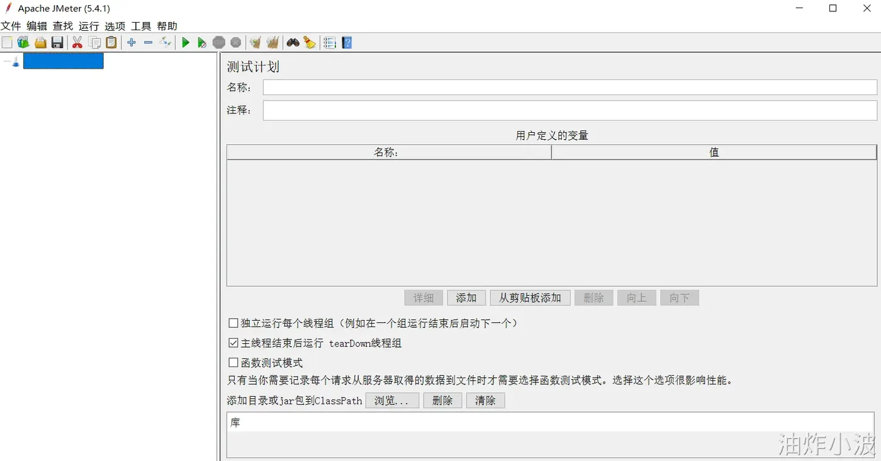Screen dimensions: 881x461
Task: Click 删除 next to the 浏览 button
Action: click(x=443, y=401)
